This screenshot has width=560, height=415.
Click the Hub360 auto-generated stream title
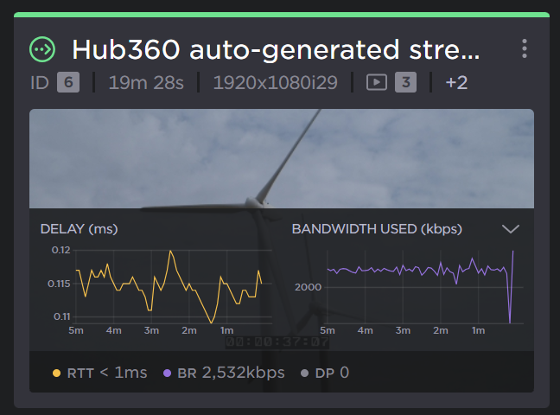tap(275, 48)
